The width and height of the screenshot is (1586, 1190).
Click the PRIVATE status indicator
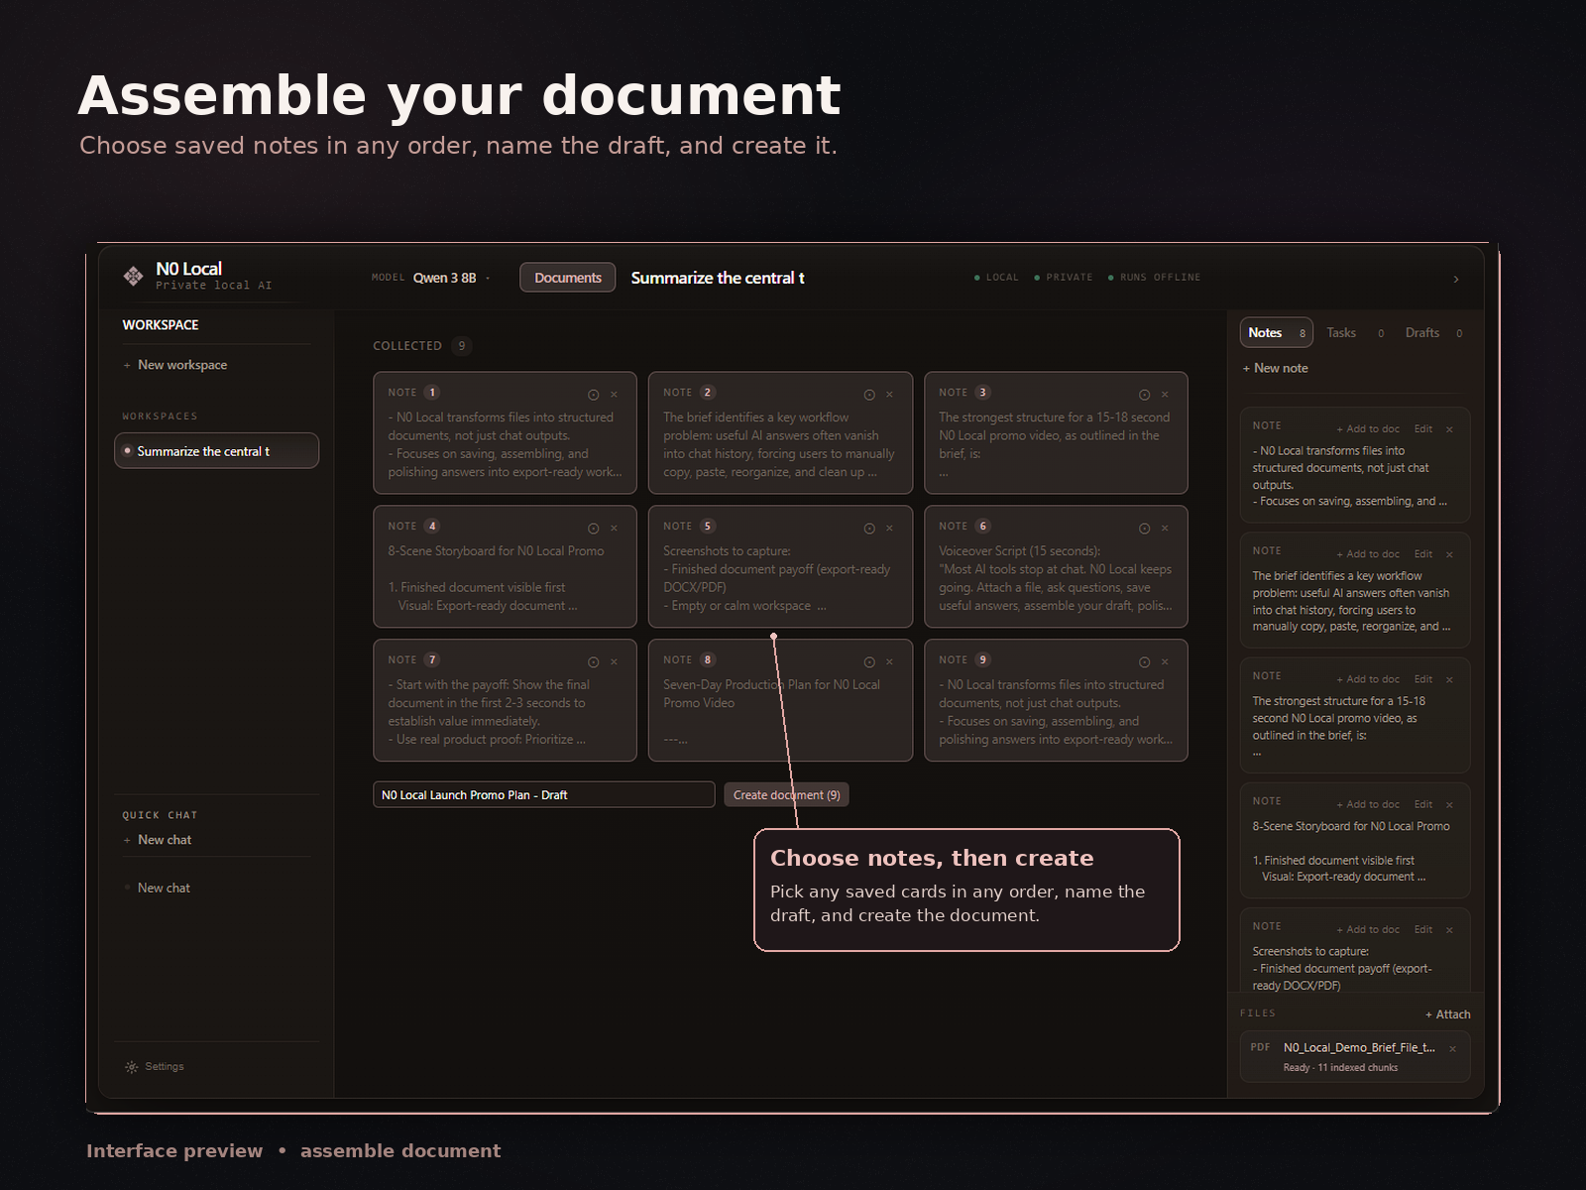[1064, 278]
